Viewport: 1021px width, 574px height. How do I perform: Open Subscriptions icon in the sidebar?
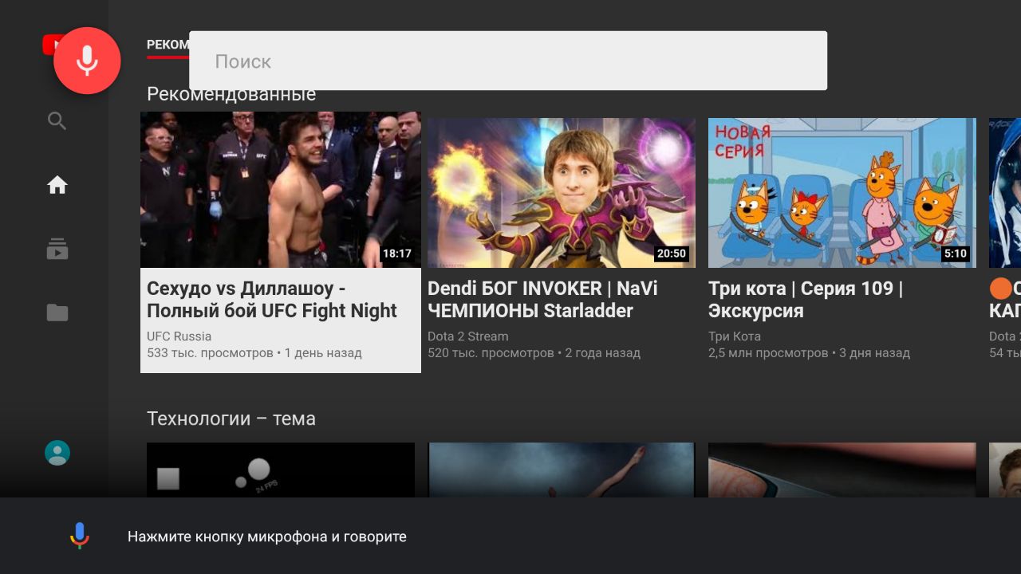click(x=57, y=249)
